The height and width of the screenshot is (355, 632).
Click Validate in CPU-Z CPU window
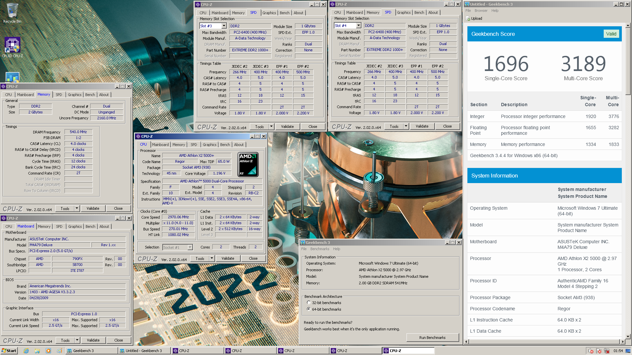click(228, 258)
